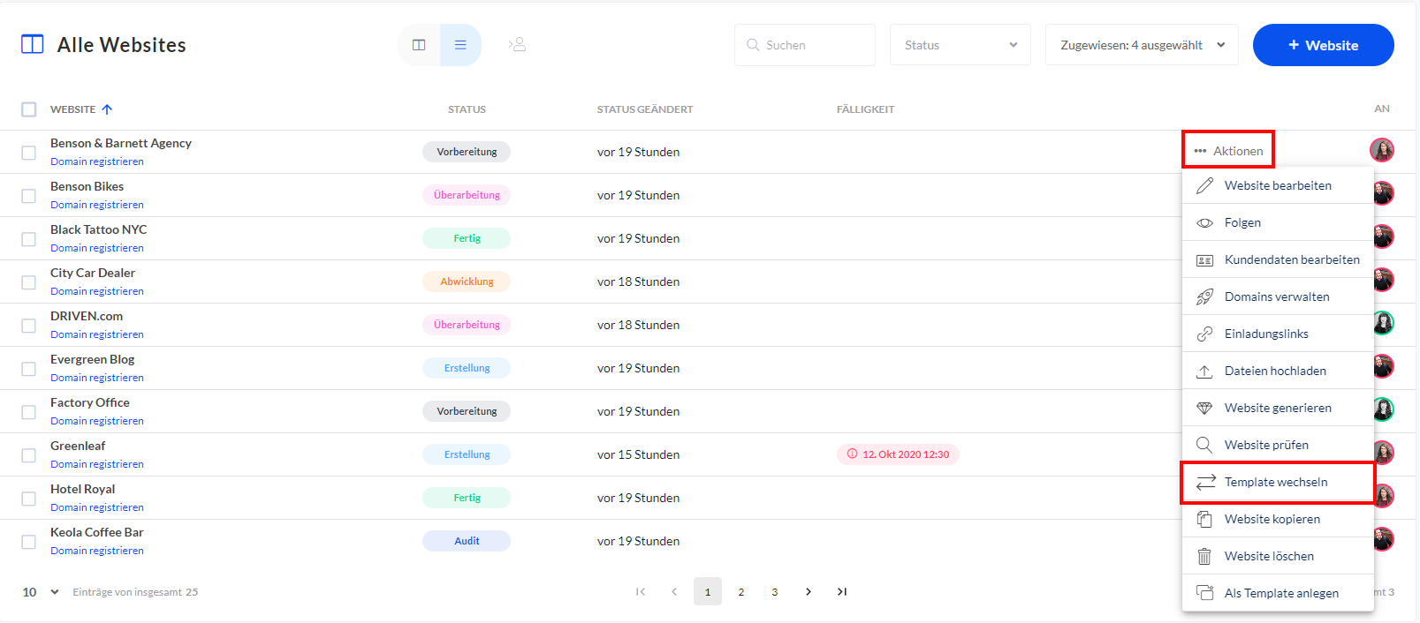This screenshot has height=623, width=1420.
Task: Choose Website bearbeiten menu entry
Action: 1278,185
